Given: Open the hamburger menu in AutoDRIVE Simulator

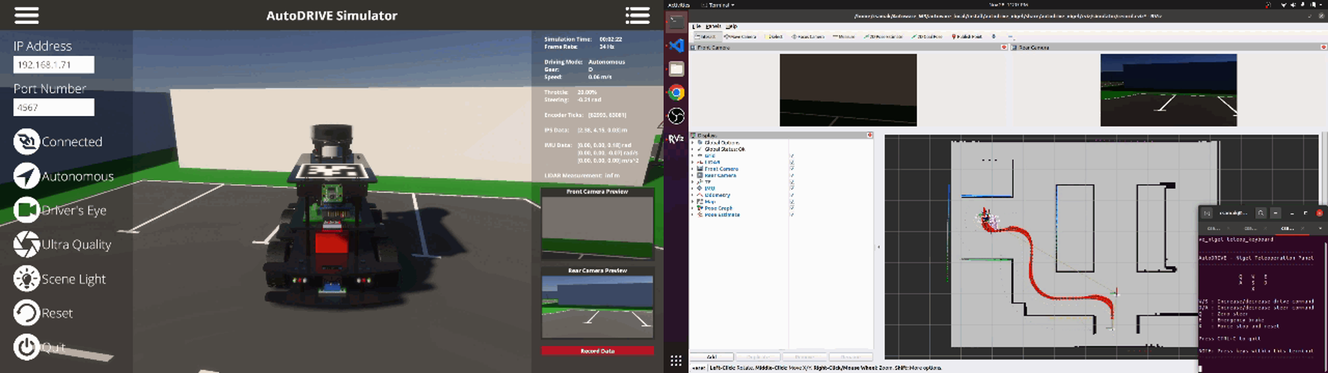Looking at the screenshot, I should click(26, 15).
